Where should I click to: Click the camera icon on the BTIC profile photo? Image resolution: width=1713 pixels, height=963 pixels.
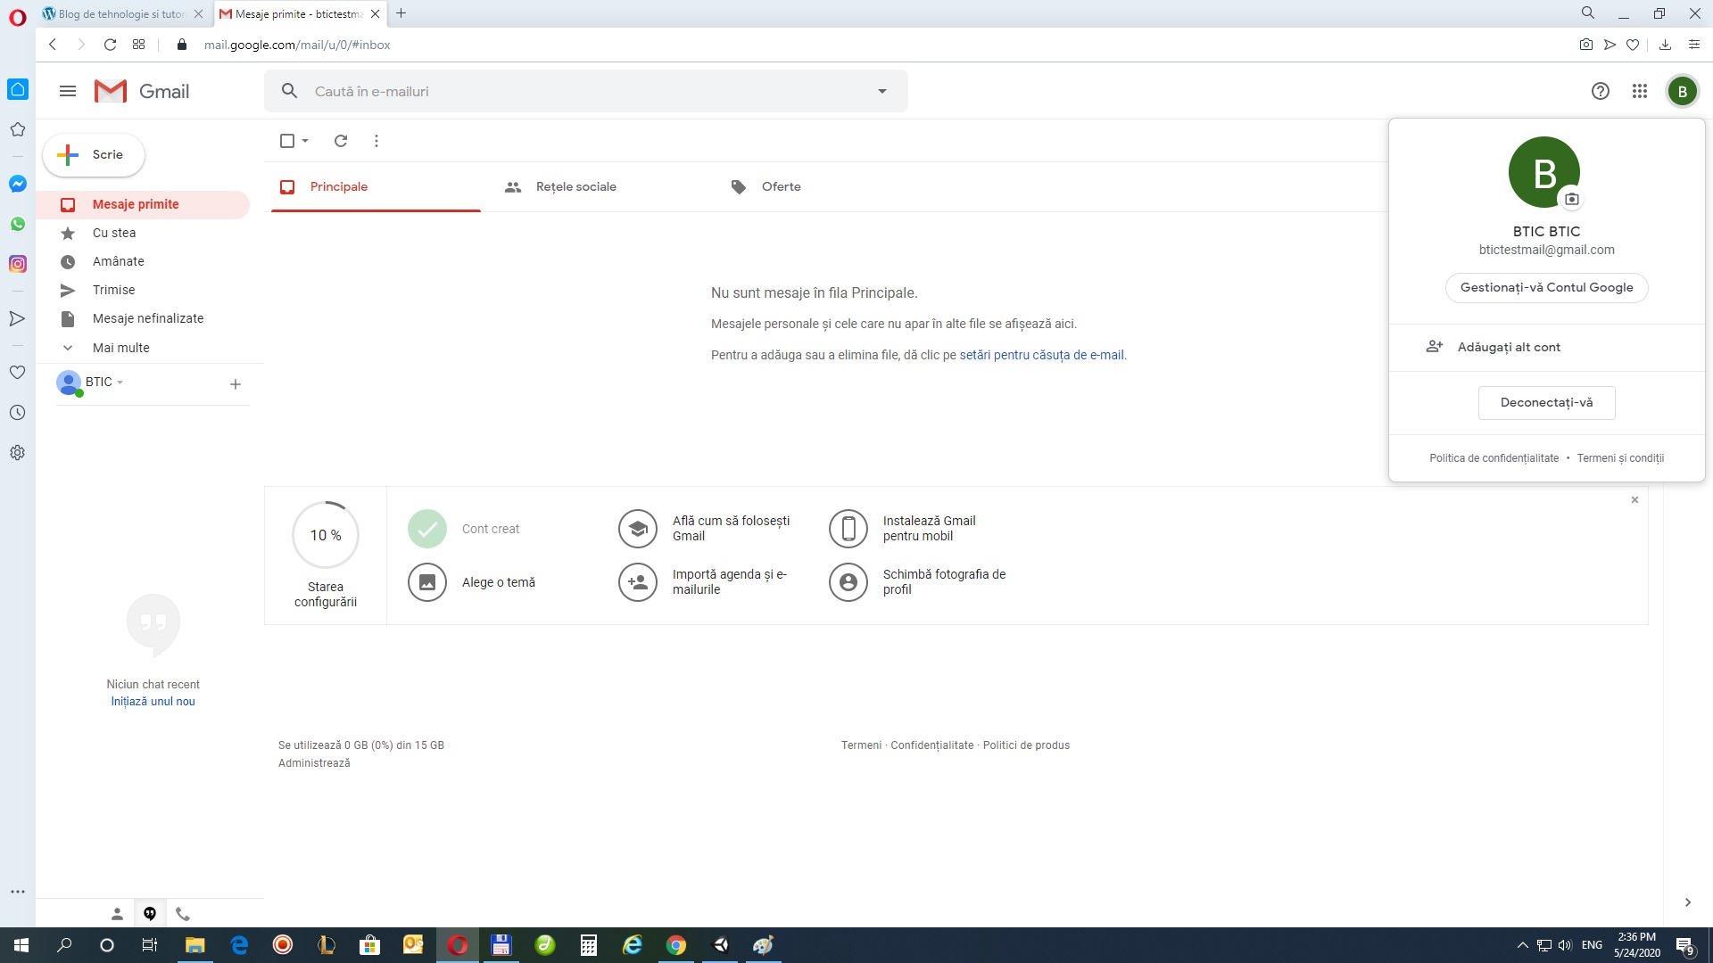(x=1572, y=200)
